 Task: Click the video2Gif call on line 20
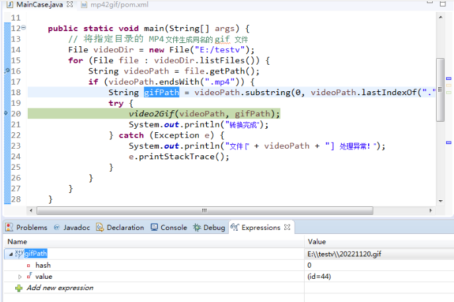(x=204, y=114)
